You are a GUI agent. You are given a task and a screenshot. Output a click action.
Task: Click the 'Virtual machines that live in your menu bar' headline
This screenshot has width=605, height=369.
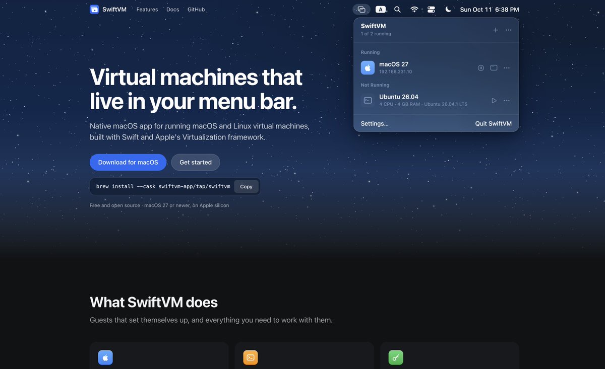(x=196, y=89)
